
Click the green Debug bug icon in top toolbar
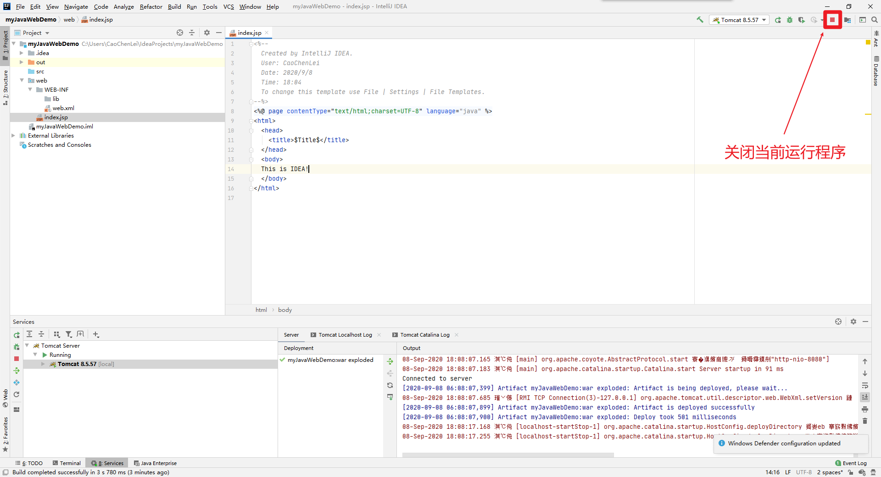coord(790,20)
